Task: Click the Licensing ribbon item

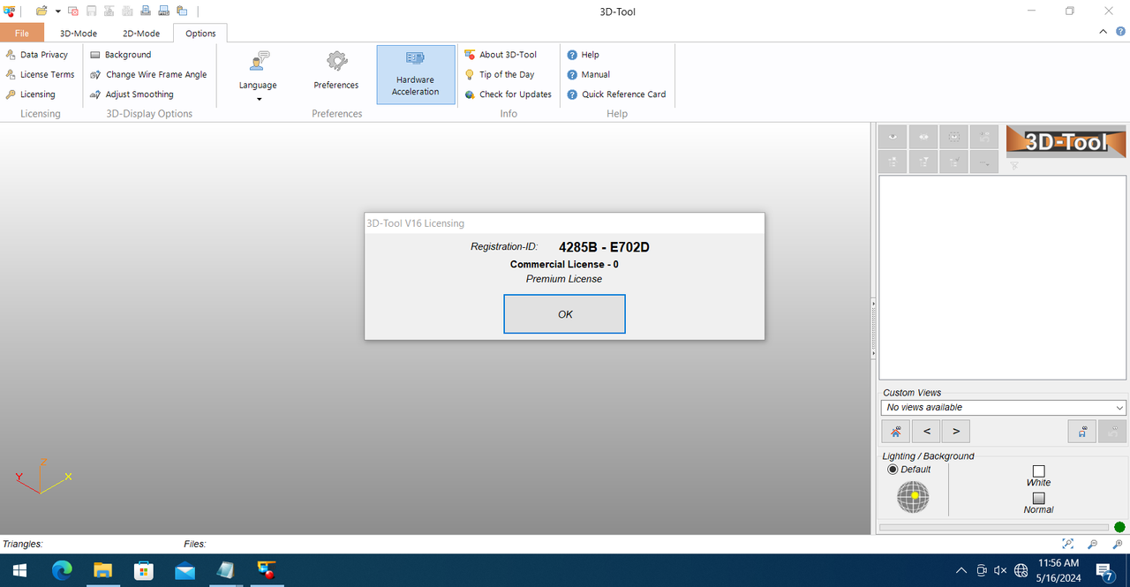Action: [31, 94]
